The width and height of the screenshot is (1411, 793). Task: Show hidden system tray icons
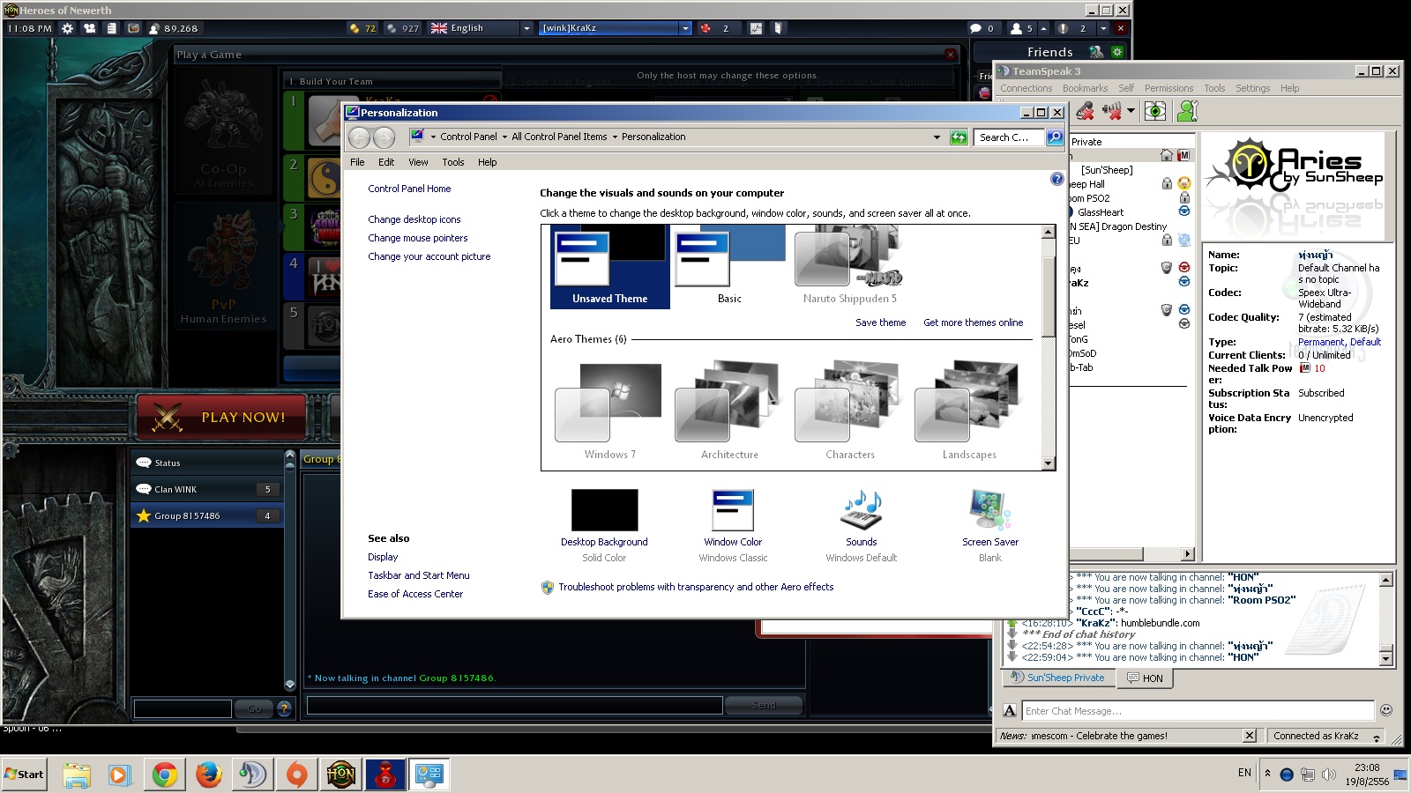(1267, 774)
